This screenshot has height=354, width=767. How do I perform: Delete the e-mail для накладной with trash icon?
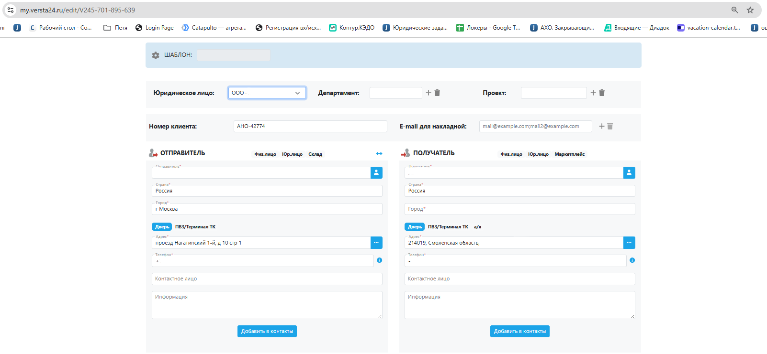610,126
